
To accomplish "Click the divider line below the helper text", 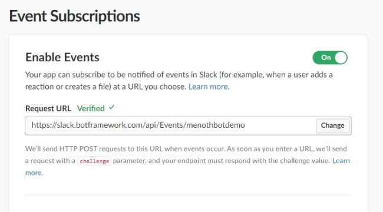I will click(x=187, y=195).
